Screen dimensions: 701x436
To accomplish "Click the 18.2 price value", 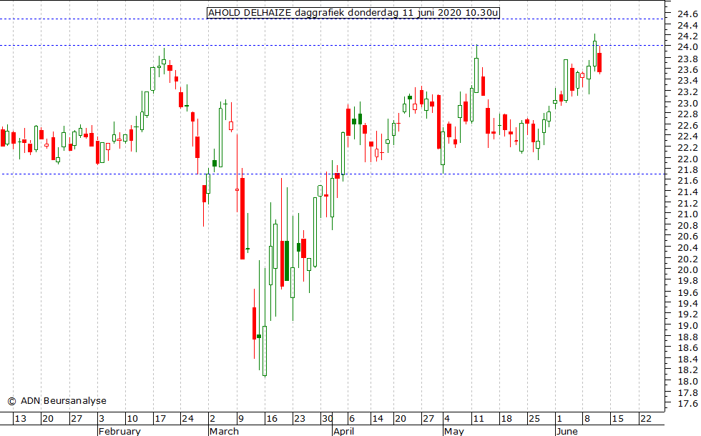I will [687, 370].
